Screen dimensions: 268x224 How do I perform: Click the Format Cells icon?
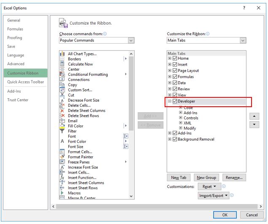pyautogui.click(x=62, y=152)
